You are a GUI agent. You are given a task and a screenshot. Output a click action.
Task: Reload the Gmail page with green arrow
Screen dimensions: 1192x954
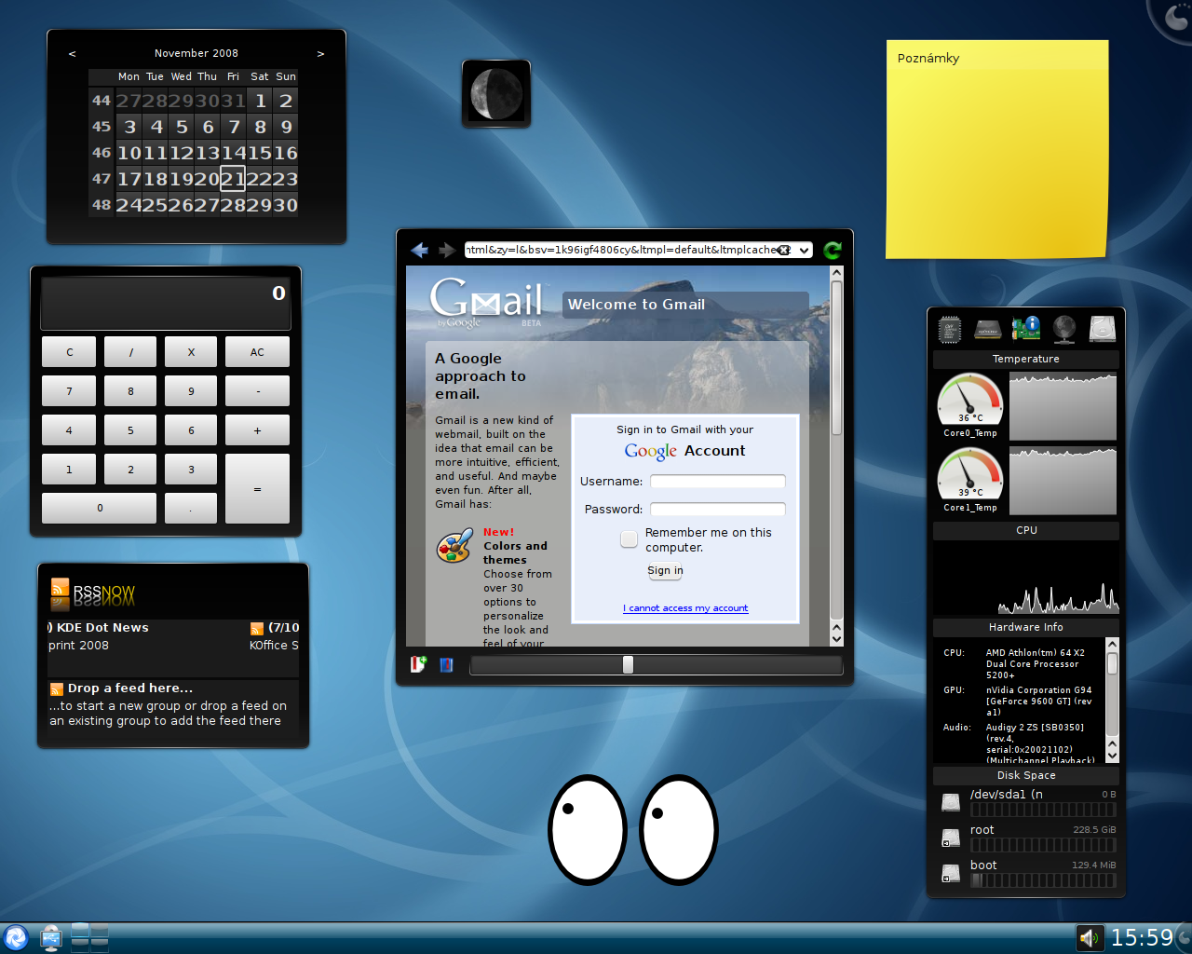coord(833,250)
